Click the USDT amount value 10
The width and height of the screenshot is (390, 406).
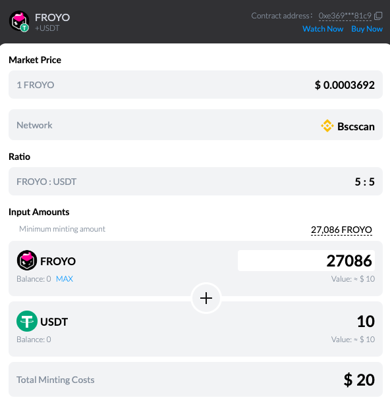366,321
